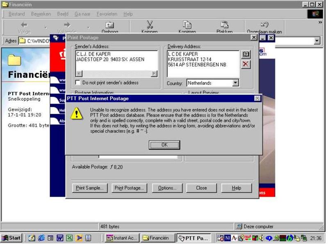The height and width of the screenshot is (244, 328).
Task: Click the blue eye tray icon
Action: 269,238
